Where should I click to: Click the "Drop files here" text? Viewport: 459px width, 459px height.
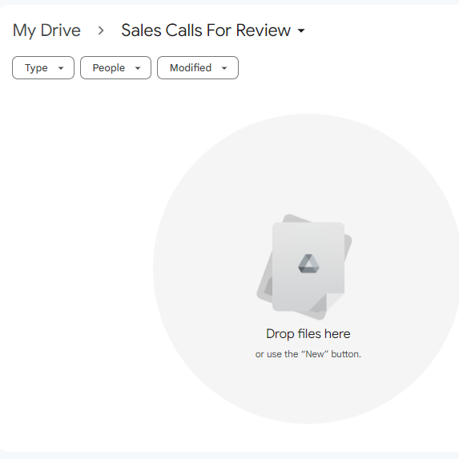308,334
